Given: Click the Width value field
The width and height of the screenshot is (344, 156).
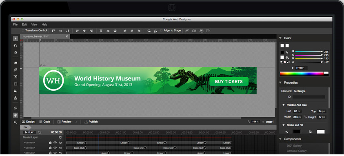Looking at the screenshot, I should [297, 117].
